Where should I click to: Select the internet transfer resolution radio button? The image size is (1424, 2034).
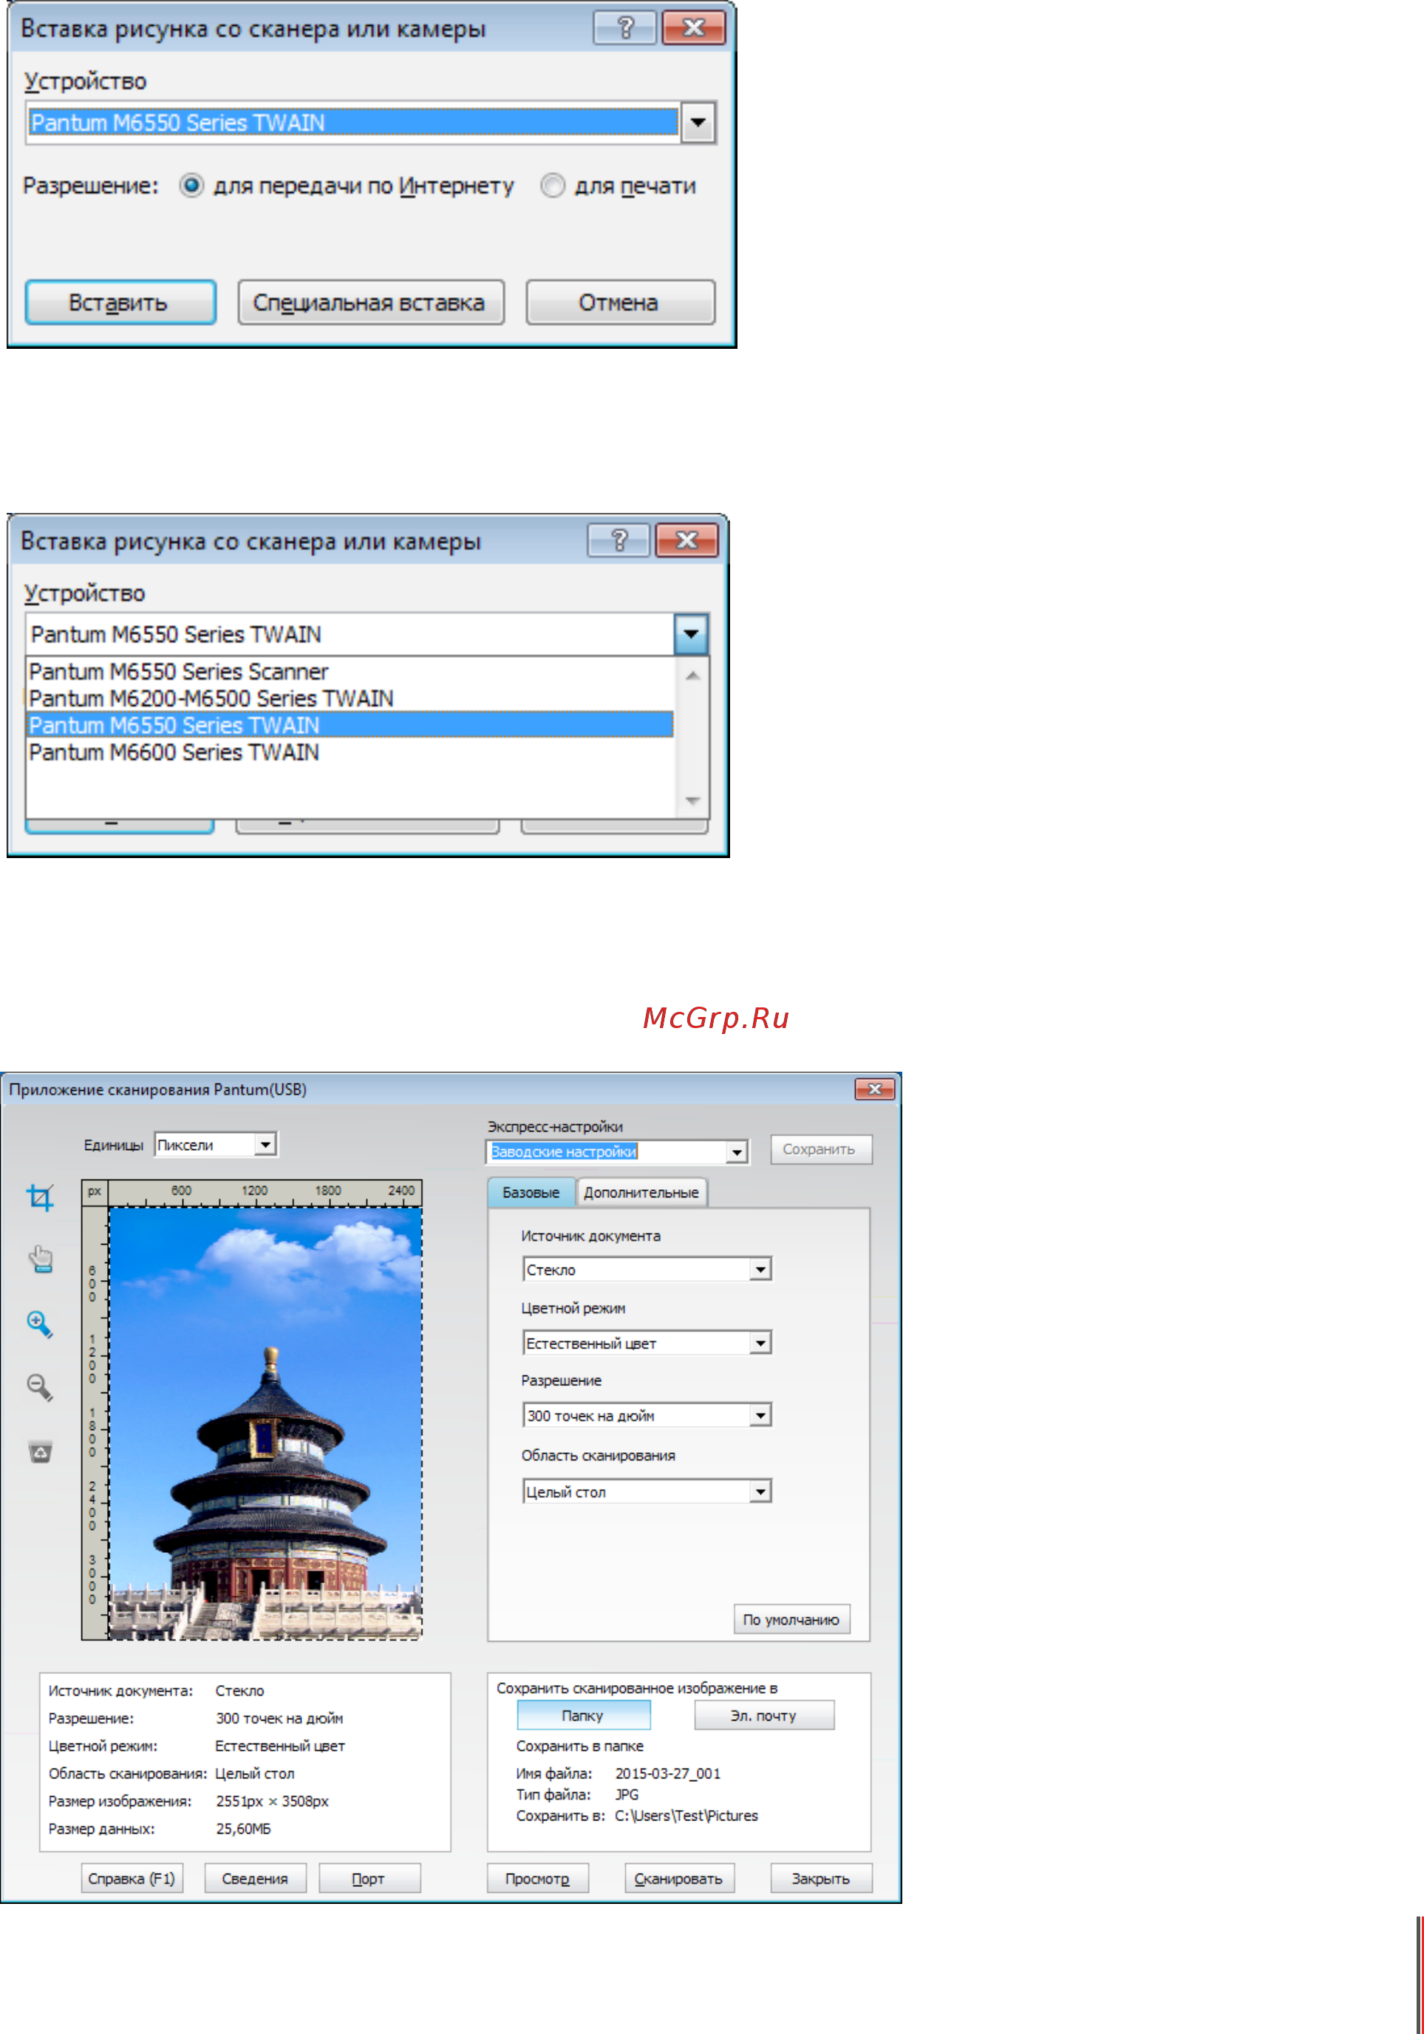[191, 186]
